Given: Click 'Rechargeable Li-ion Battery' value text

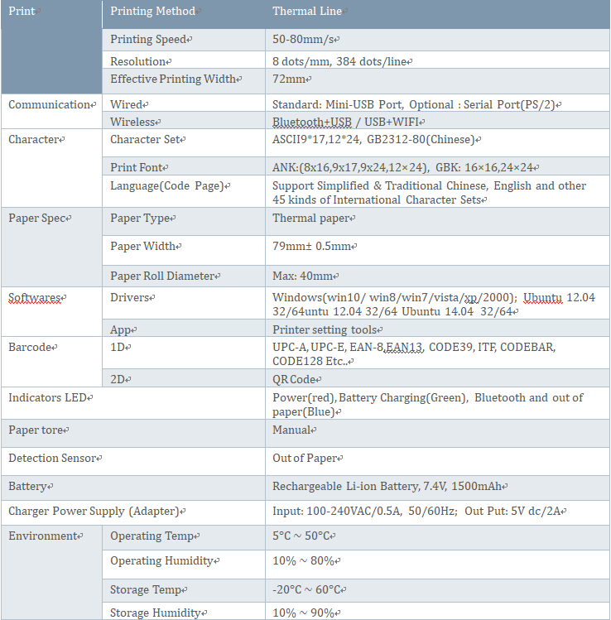Looking at the screenshot, I should coord(387,487).
